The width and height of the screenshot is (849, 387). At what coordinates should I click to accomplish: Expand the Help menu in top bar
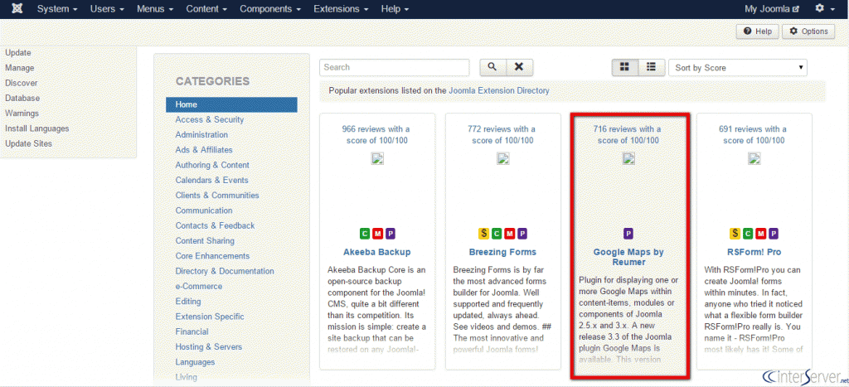coord(395,8)
